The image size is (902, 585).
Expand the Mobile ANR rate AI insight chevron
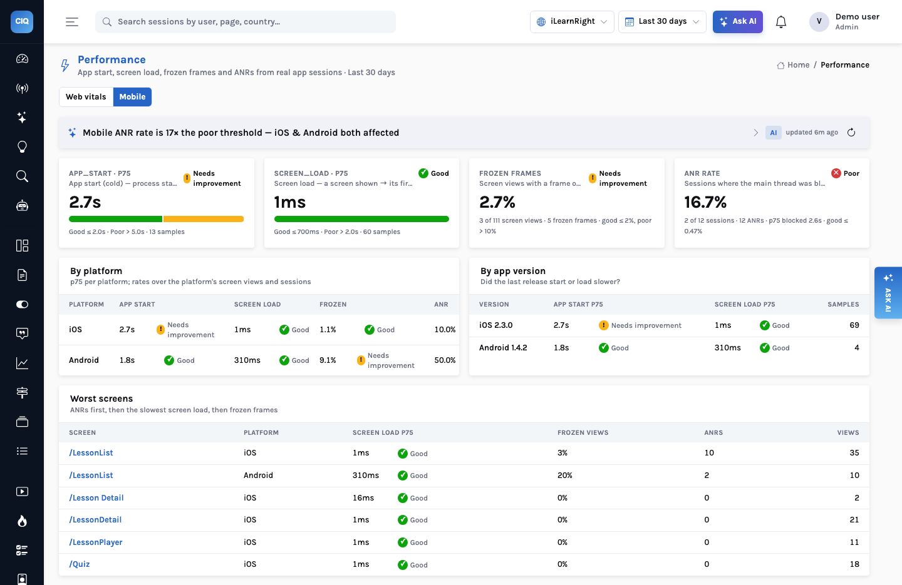[x=756, y=133]
